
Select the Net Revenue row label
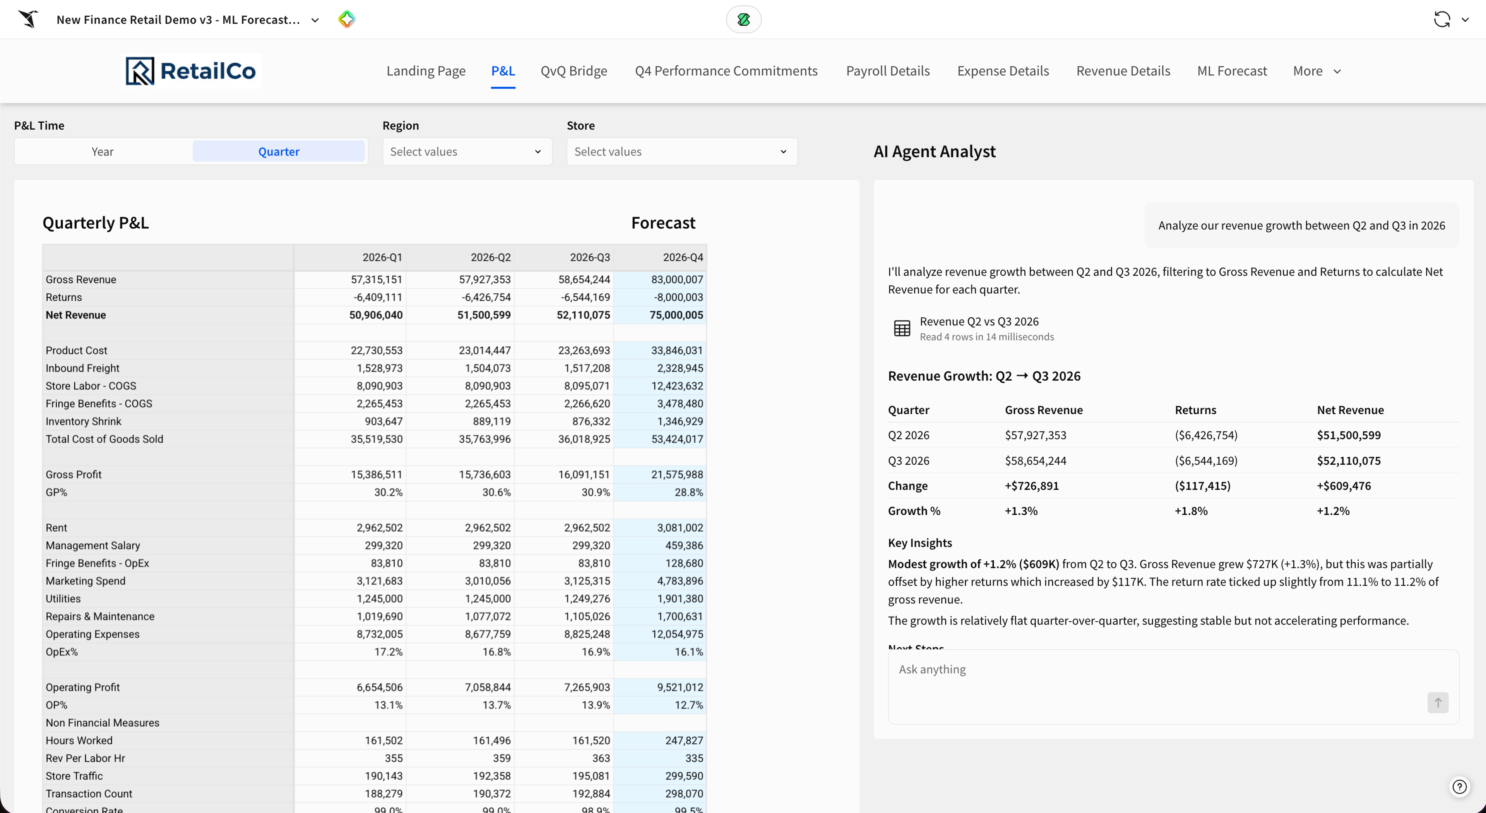(75, 315)
